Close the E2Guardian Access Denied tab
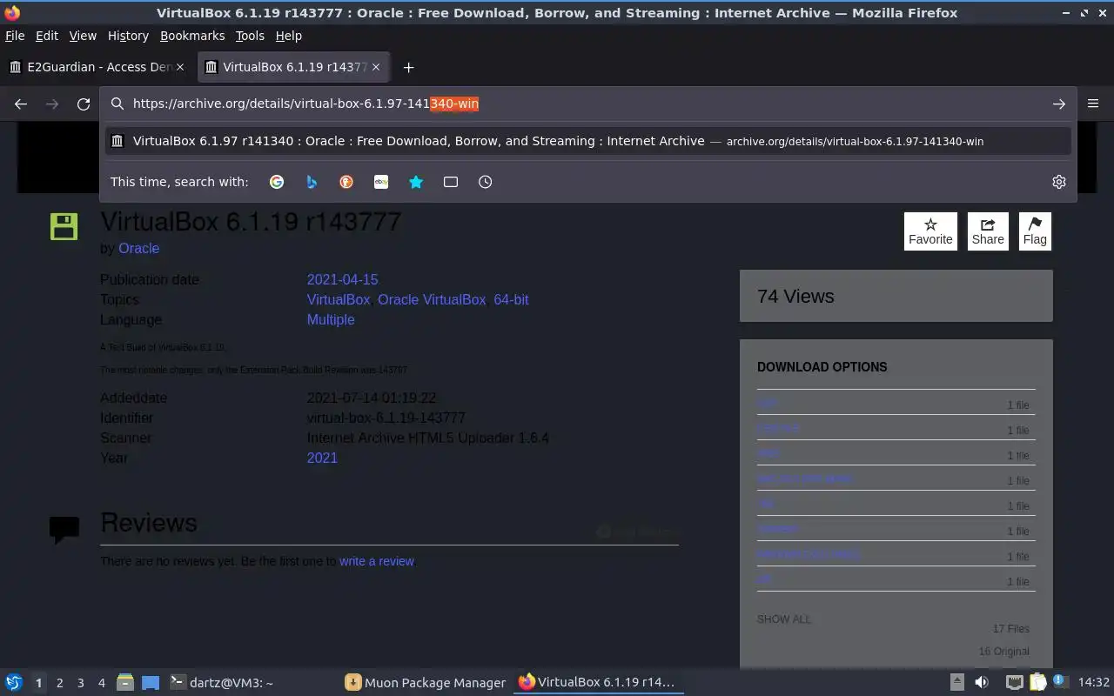Screen dimensions: 1114x696 click(180, 67)
